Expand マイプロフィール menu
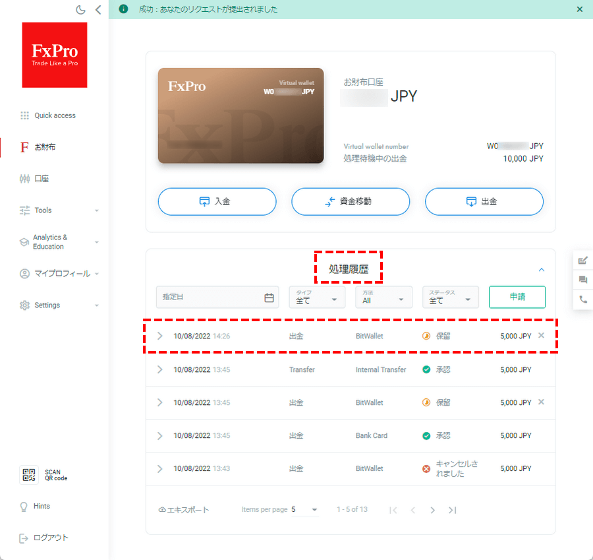The image size is (593, 560). (x=59, y=273)
